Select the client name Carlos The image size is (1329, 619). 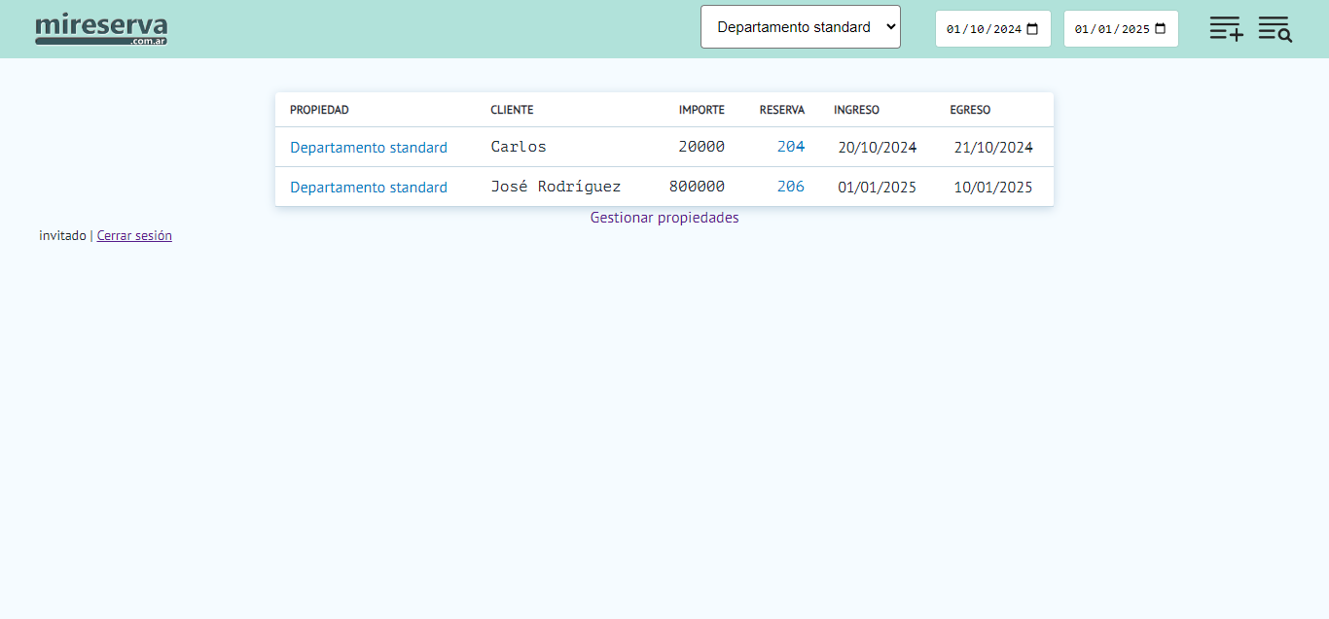[x=519, y=147]
